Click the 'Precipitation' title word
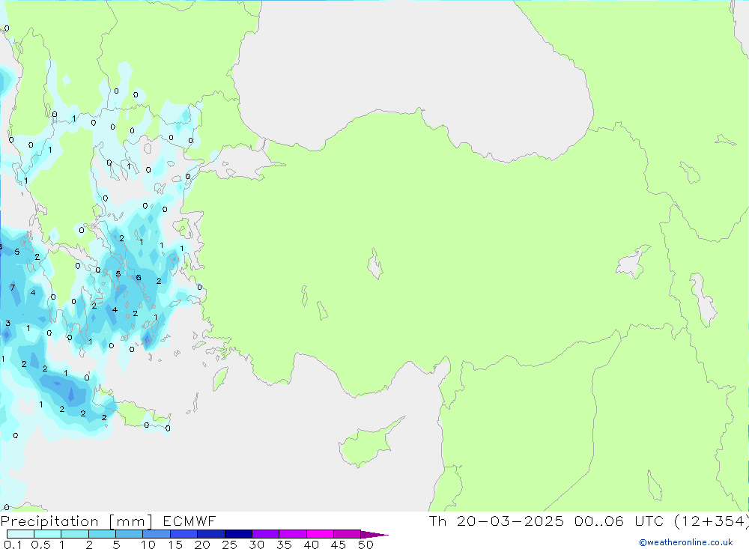The image size is (749, 549). 49,521
